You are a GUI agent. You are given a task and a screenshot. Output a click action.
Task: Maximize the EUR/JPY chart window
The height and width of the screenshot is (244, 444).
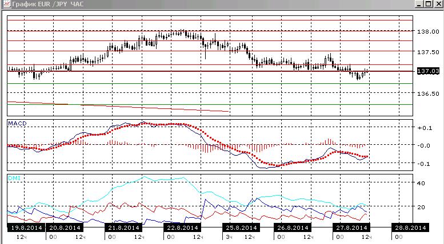tap(429, 4)
